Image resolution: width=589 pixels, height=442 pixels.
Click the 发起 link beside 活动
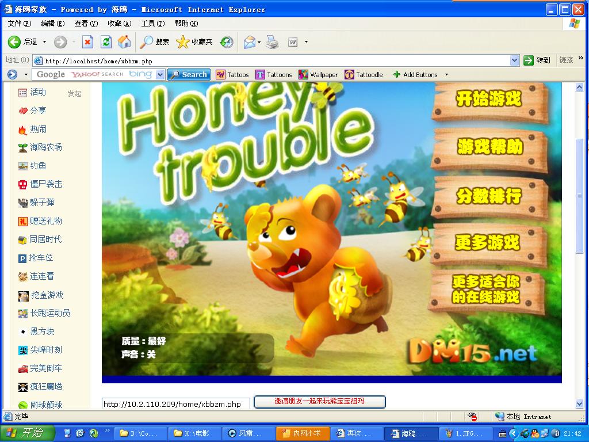pos(74,94)
